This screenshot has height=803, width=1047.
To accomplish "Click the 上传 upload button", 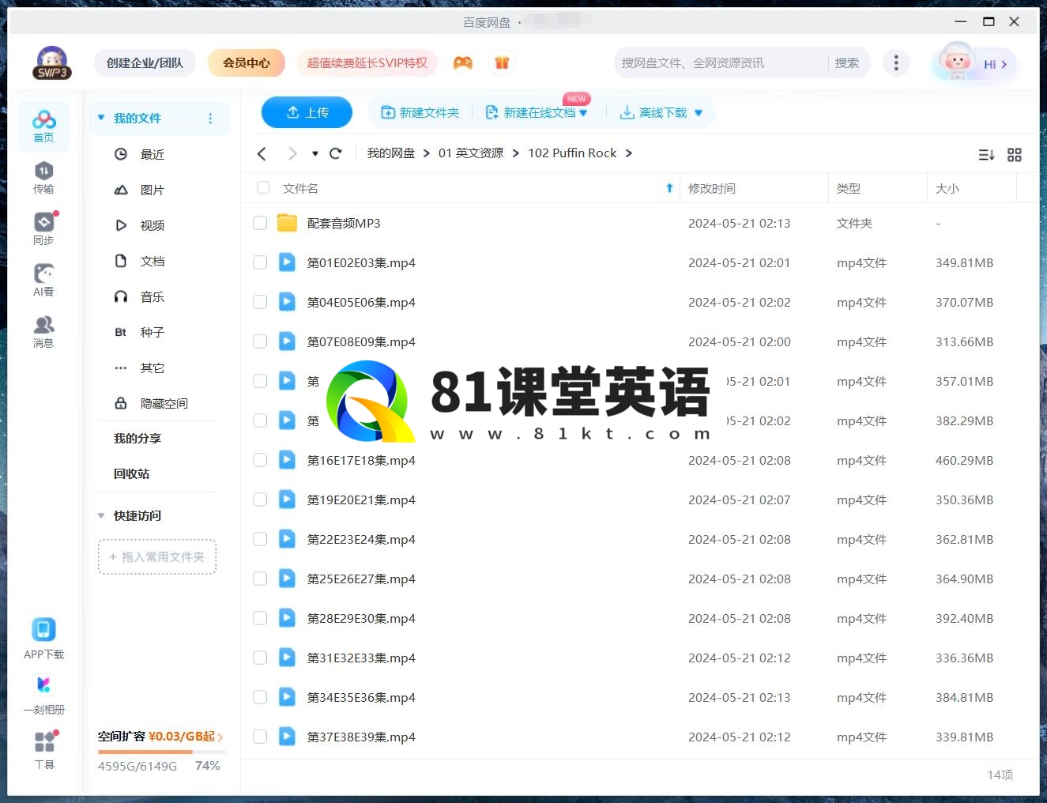I will [307, 112].
